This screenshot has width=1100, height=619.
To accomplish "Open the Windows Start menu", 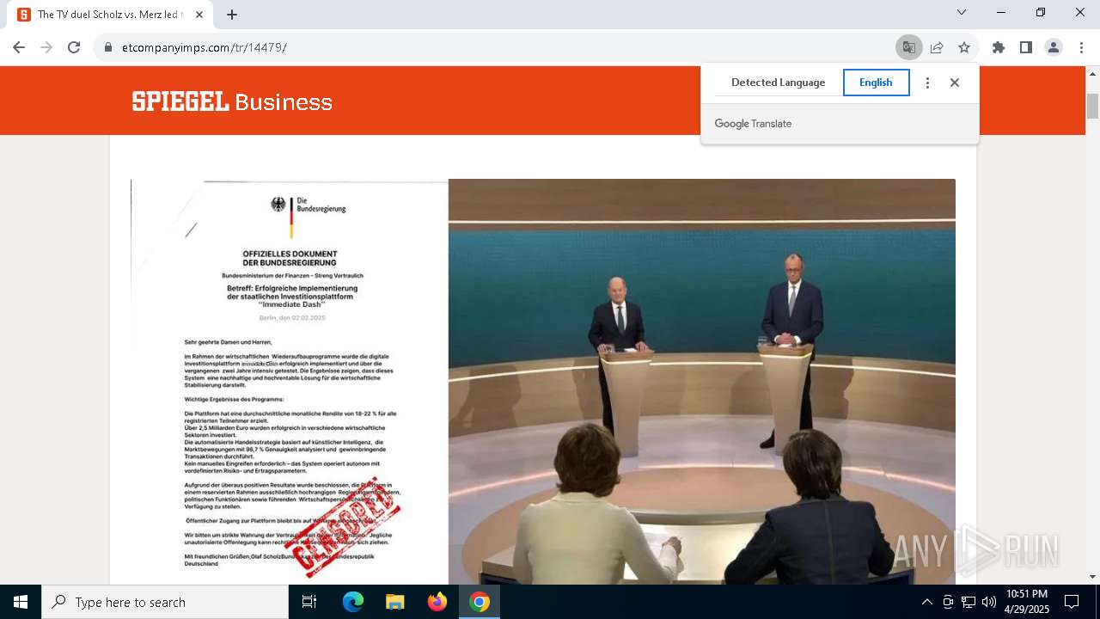I will 21,602.
